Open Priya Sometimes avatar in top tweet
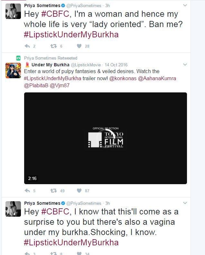The width and height of the screenshot is (205, 255). (x=13, y=11)
